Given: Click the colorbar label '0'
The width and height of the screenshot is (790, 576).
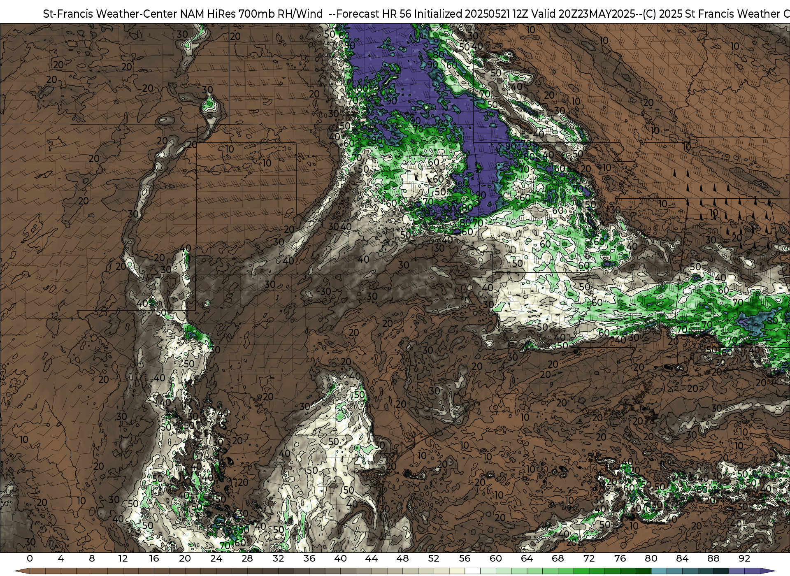Looking at the screenshot, I should click(30, 558).
